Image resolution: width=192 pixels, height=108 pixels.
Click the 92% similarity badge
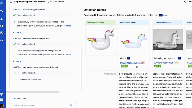[x=143, y=63]
